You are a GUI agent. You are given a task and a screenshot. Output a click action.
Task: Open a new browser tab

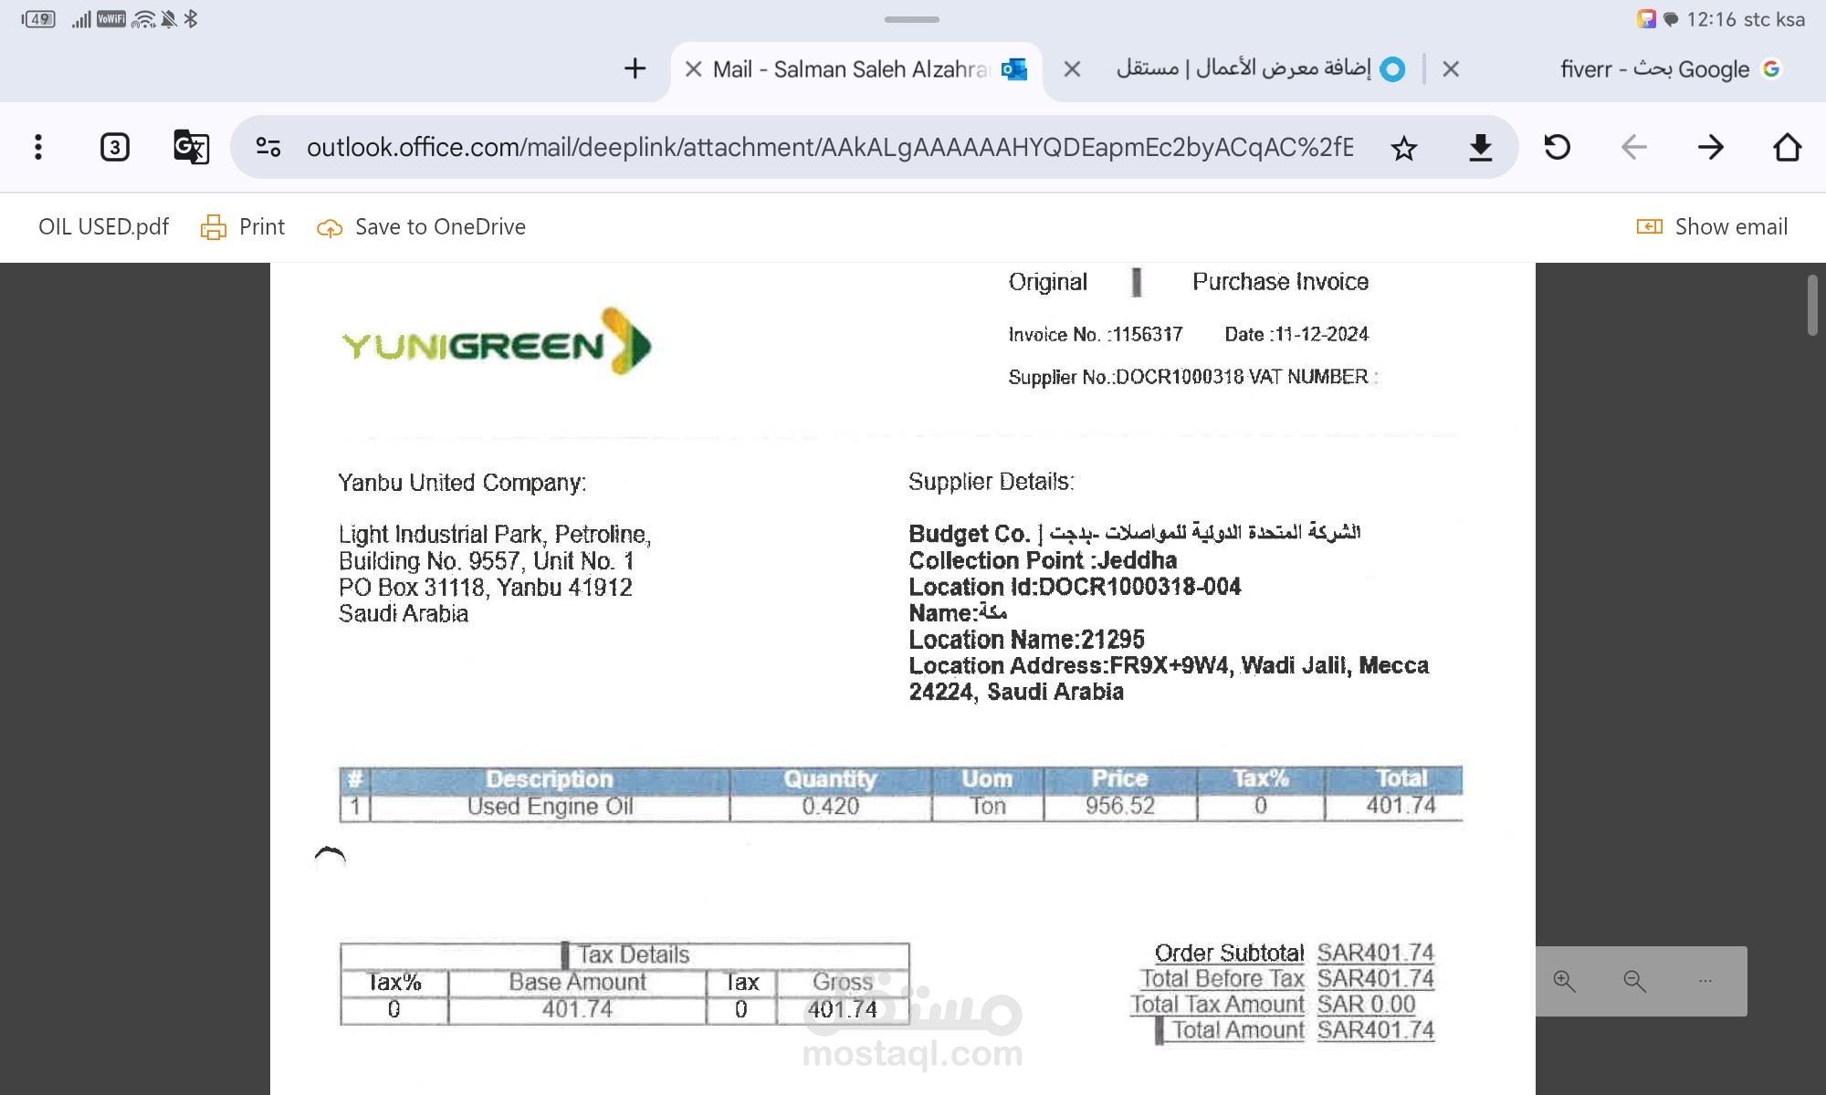pos(635,68)
